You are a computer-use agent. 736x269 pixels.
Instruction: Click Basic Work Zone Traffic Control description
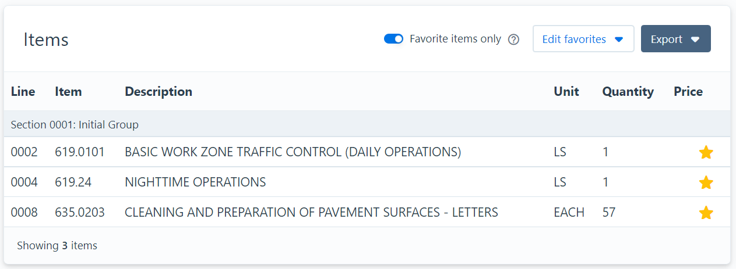tap(293, 152)
